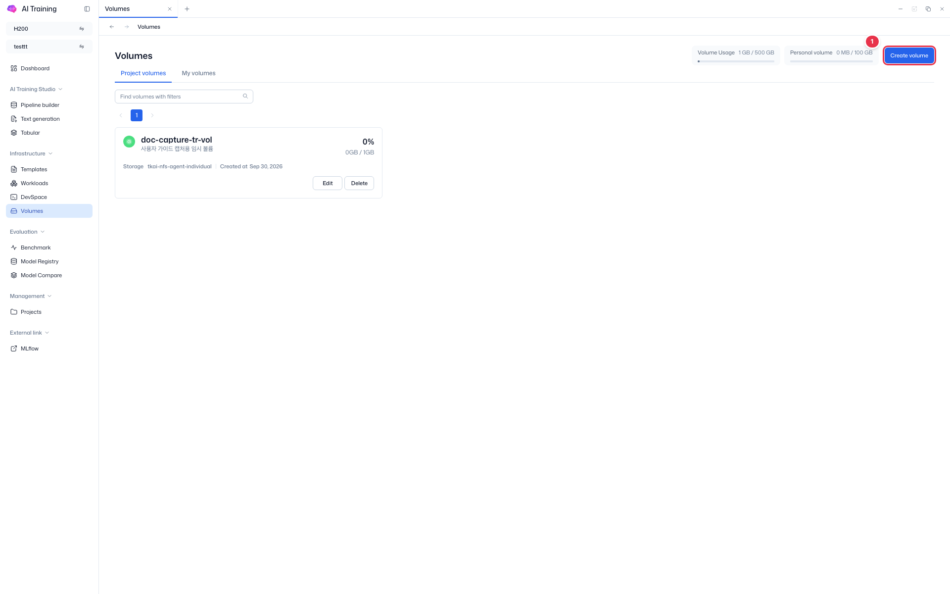Open DevSpace from the sidebar
This screenshot has height=594, width=950.
point(49,197)
